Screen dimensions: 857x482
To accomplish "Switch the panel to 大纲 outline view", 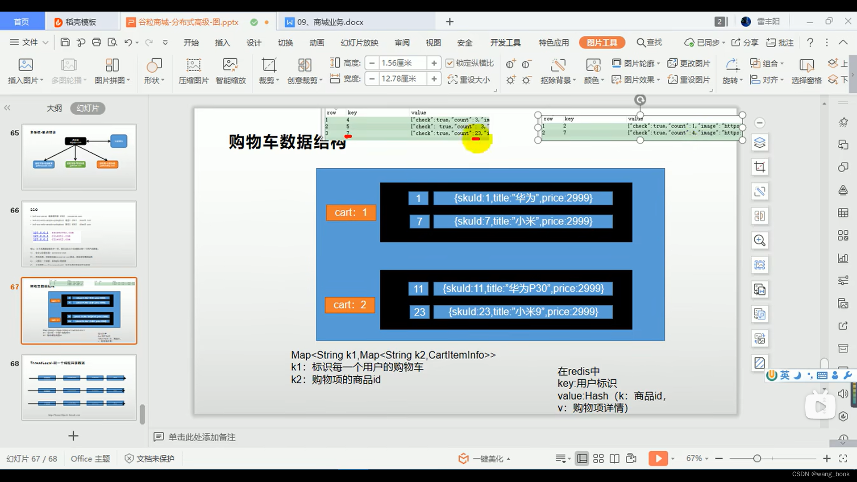I will click(54, 108).
